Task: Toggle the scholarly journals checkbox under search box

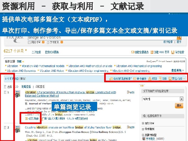Action: point(48,42)
